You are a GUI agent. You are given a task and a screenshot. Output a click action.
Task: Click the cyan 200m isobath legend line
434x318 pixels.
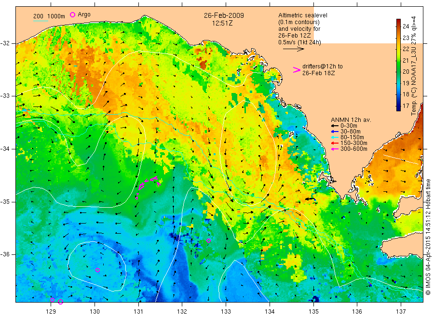41,21
